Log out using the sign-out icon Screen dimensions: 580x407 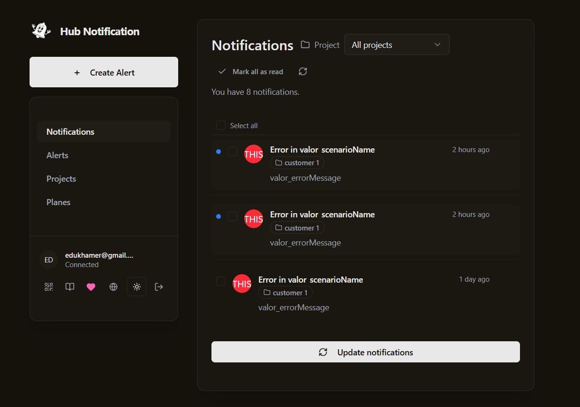pos(158,286)
